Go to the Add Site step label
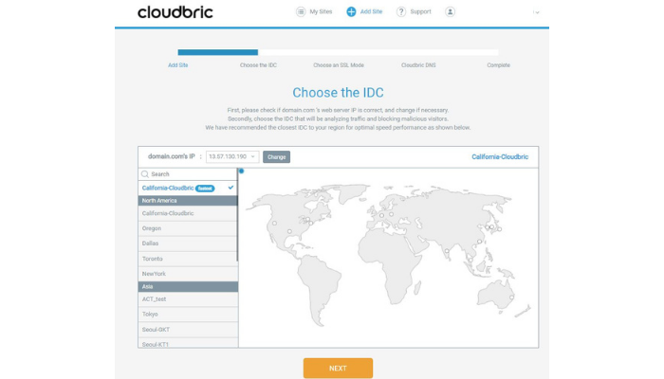The height and width of the screenshot is (379, 664). (178, 65)
